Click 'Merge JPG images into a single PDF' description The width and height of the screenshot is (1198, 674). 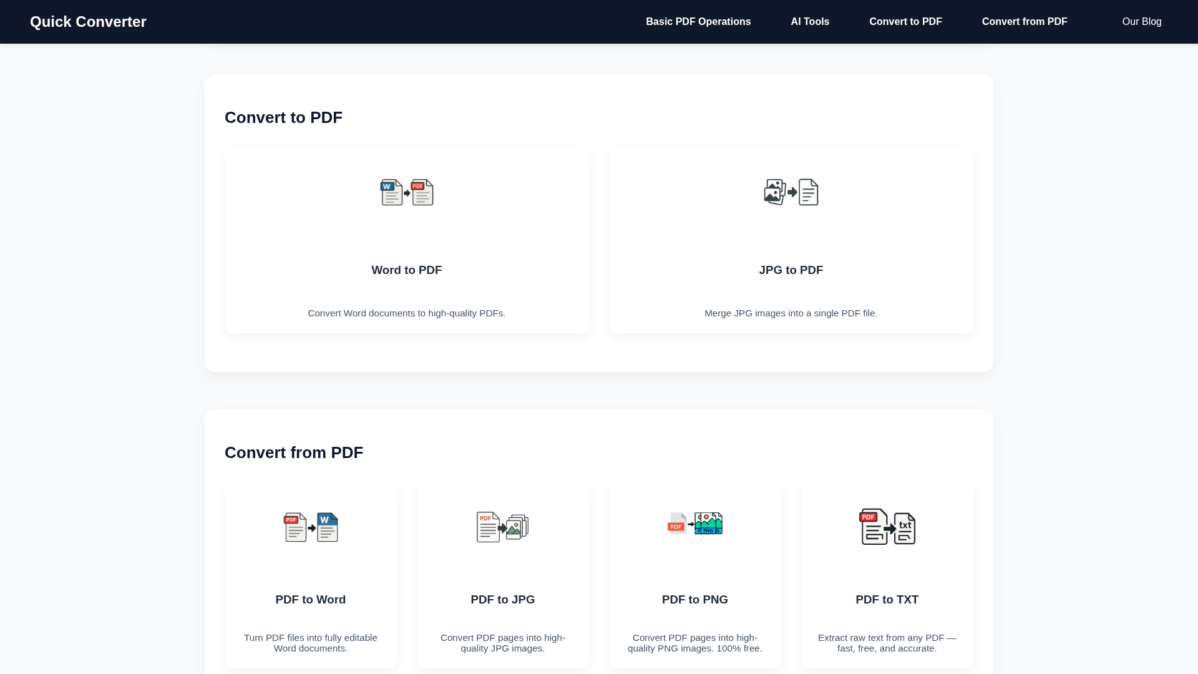pyautogui.click(x=791, y=313)
